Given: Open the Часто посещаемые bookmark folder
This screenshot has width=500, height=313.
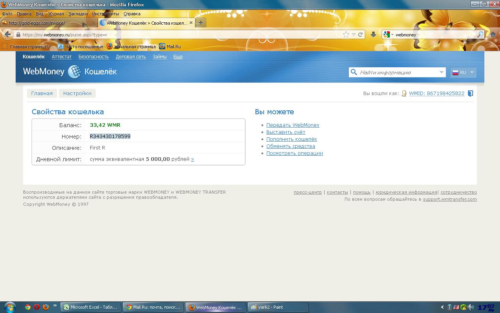Looking at the screenshot, I should (x=80, y=46).
